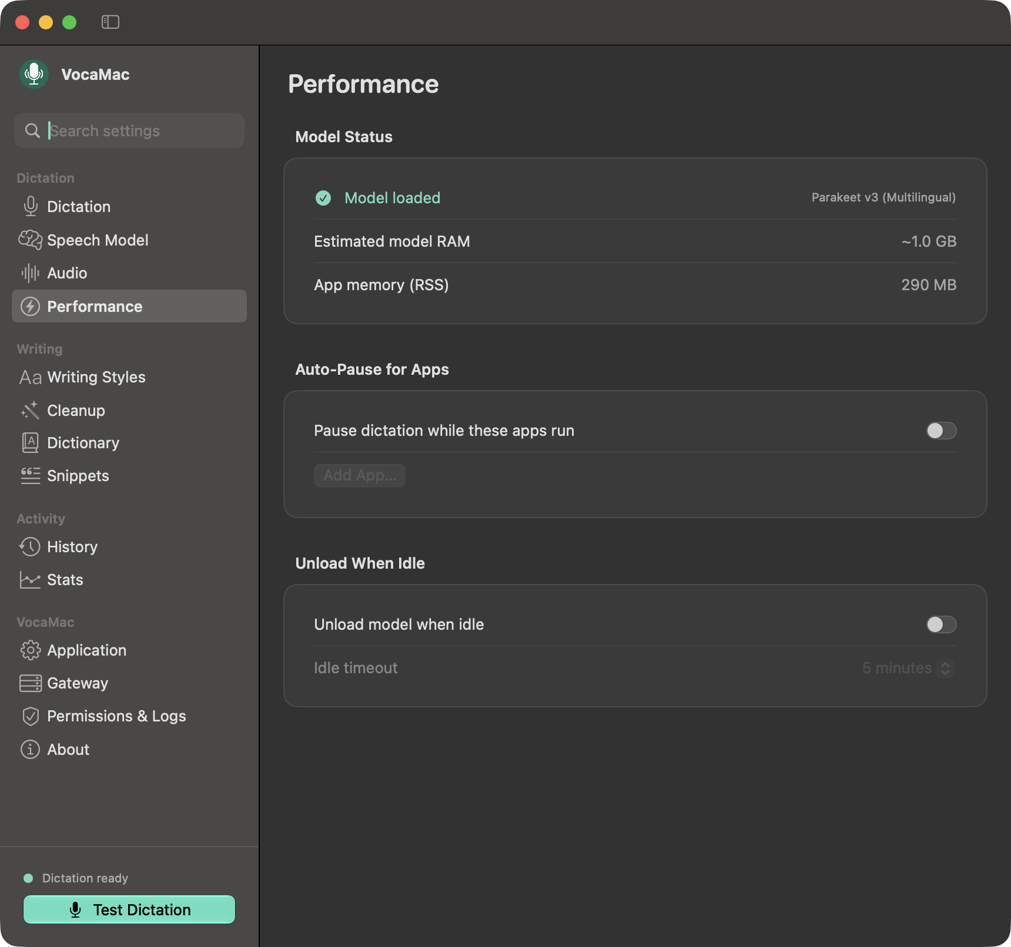Focus the Search settings field

129,130
